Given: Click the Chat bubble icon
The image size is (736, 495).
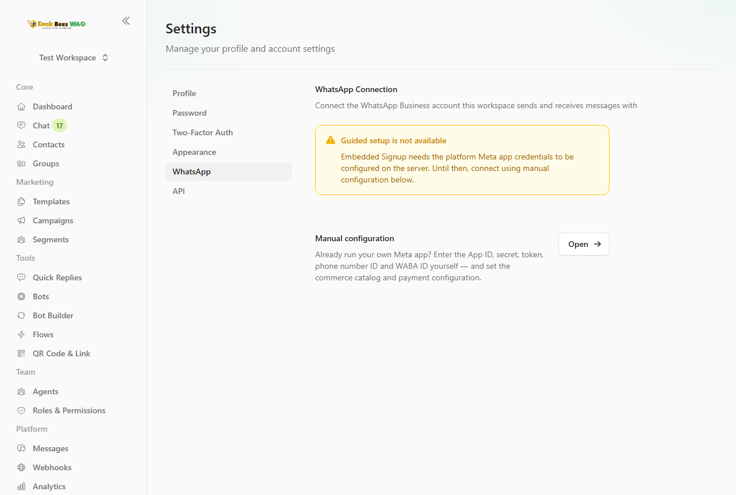Looking at the screenshot, I should tap(21, 125).
